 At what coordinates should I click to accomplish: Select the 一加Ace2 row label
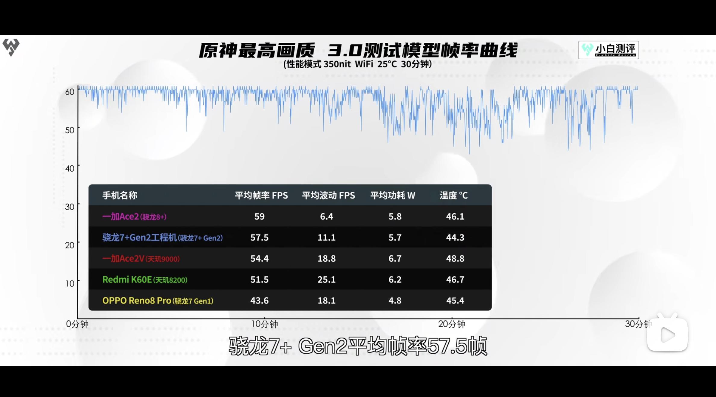pyautogui.click(x=120, y=217)
